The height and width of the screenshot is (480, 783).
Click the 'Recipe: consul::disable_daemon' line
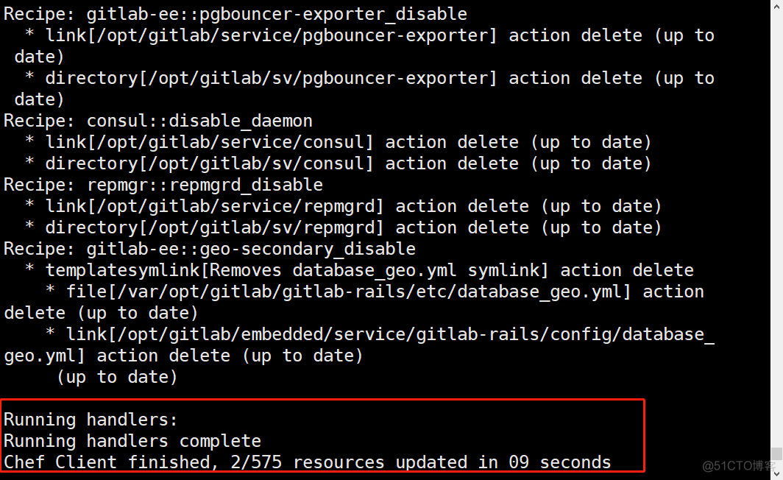(x=157, y=121)
